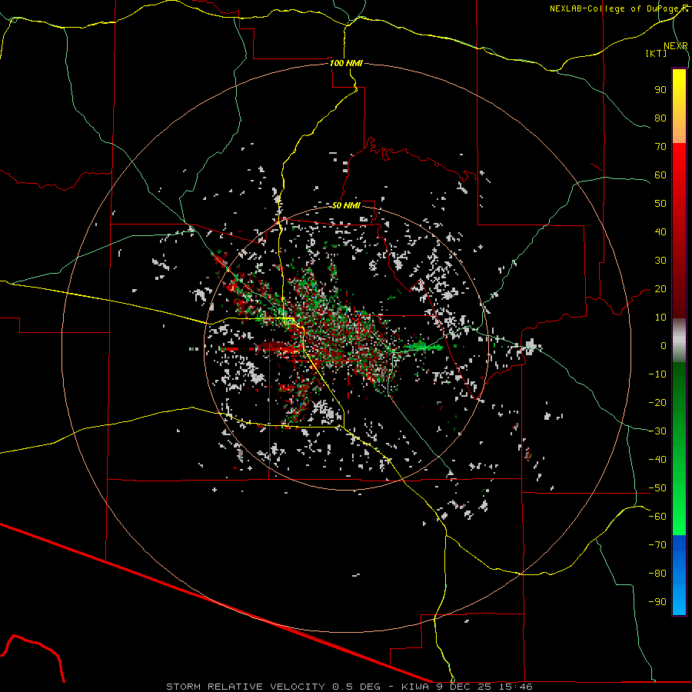The width and height of the screenshot is (692, 692).
Task: Select the 80 value on velocity scale
Action: (x=660, y=118)
